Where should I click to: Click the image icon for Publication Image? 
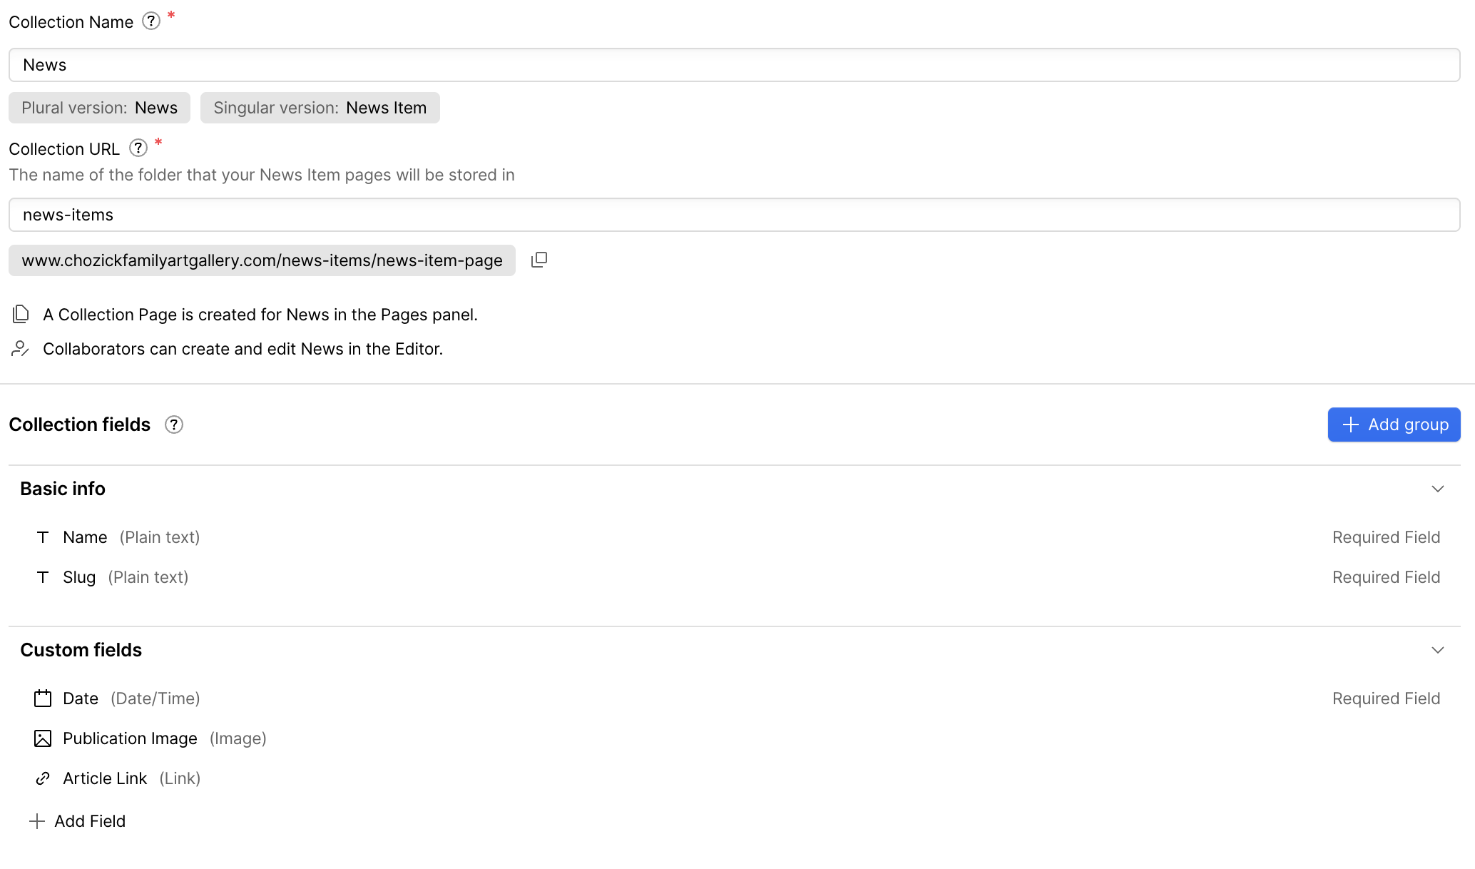(x=43, y=738)
